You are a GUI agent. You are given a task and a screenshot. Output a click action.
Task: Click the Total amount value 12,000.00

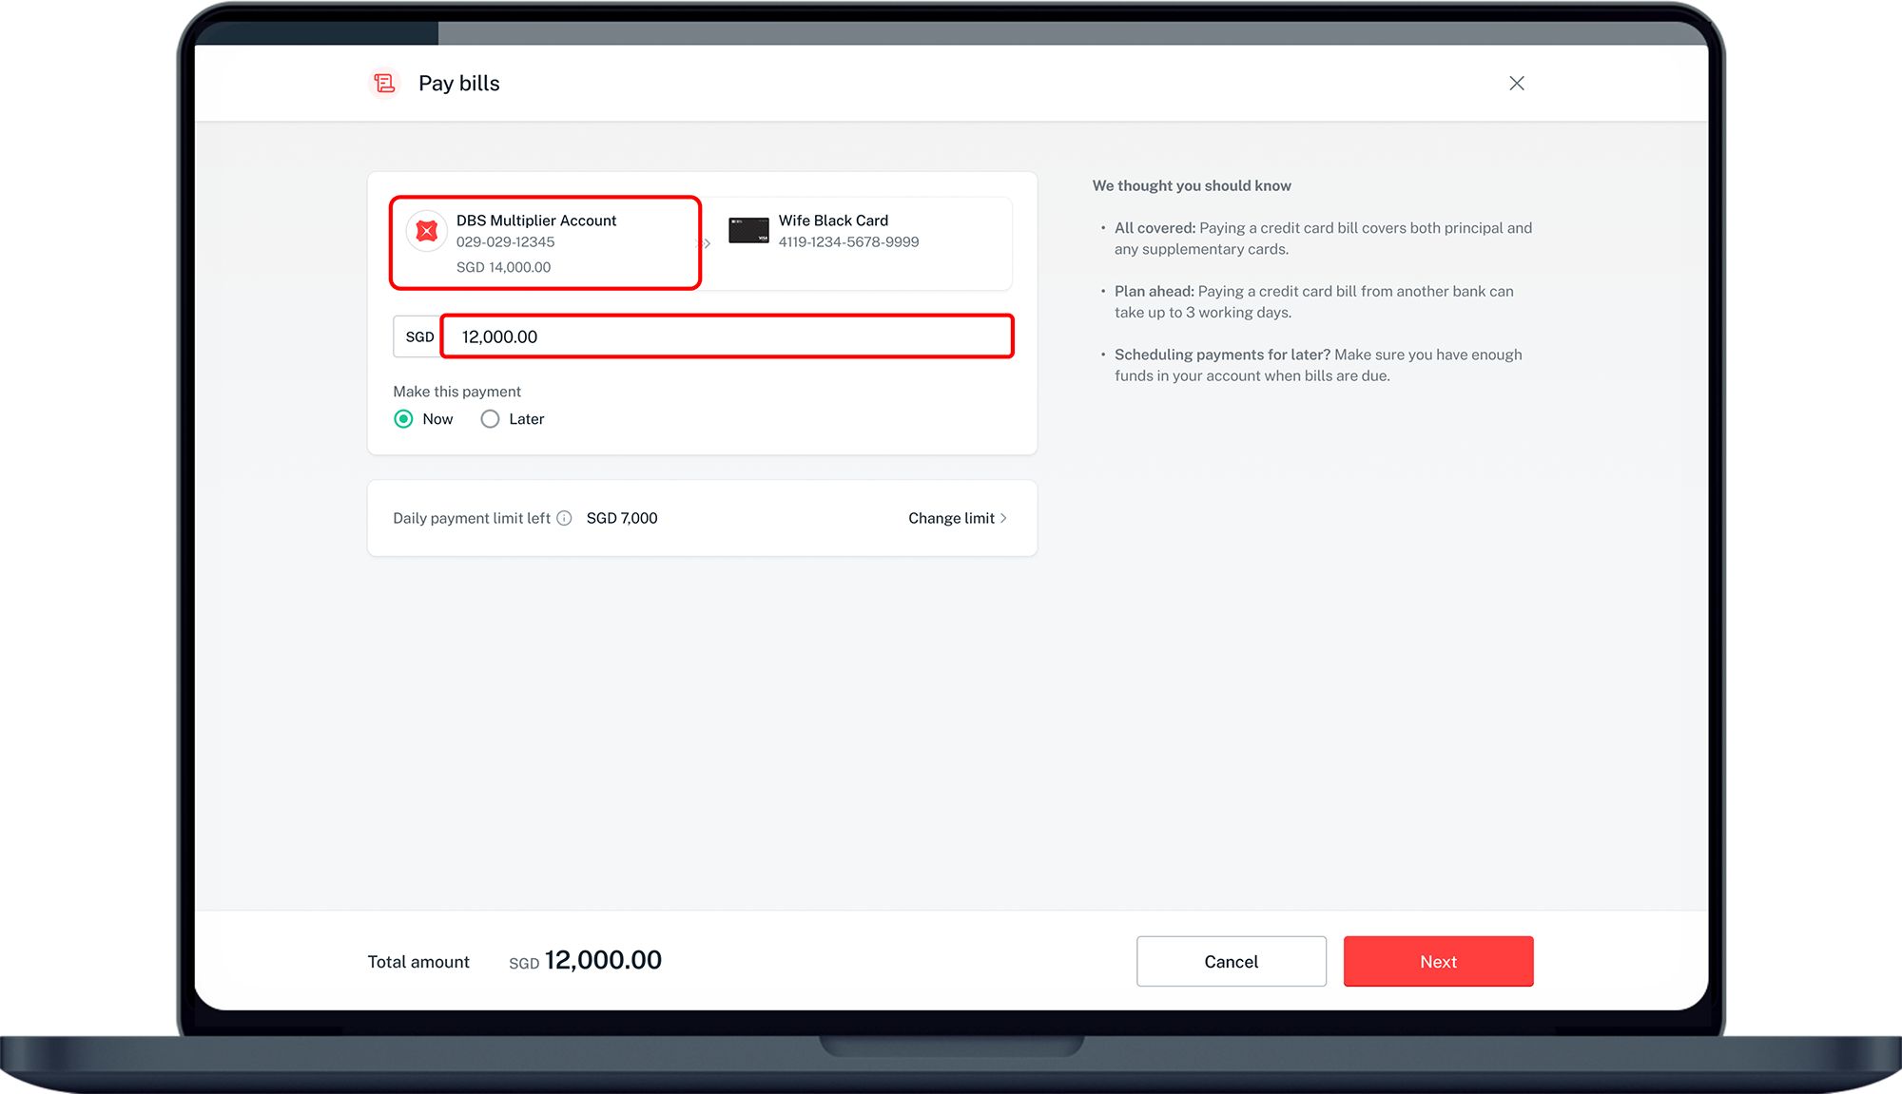click(602, 960)
